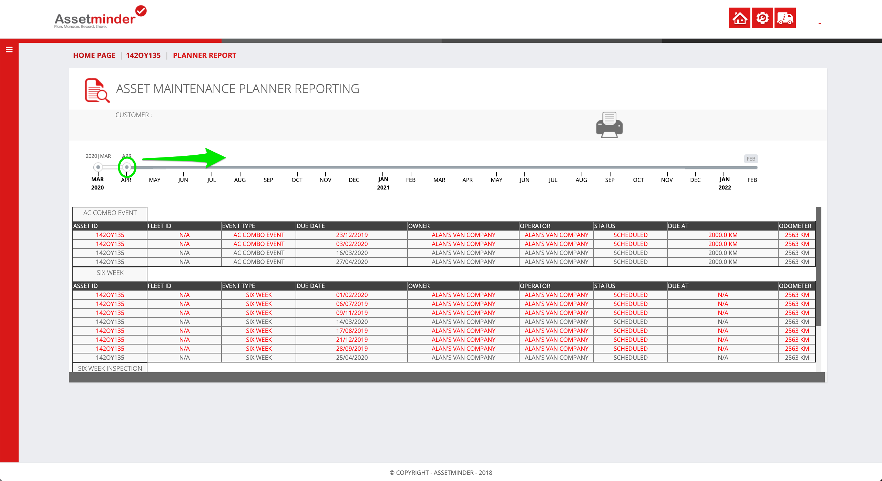Select JAN 2021 on the timeline
882x481 pixels.
point(383,183)
